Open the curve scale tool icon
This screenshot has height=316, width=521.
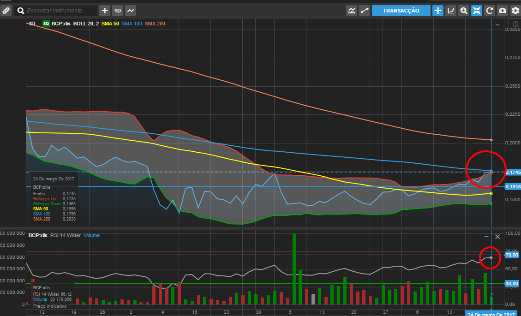pos(451,10)
